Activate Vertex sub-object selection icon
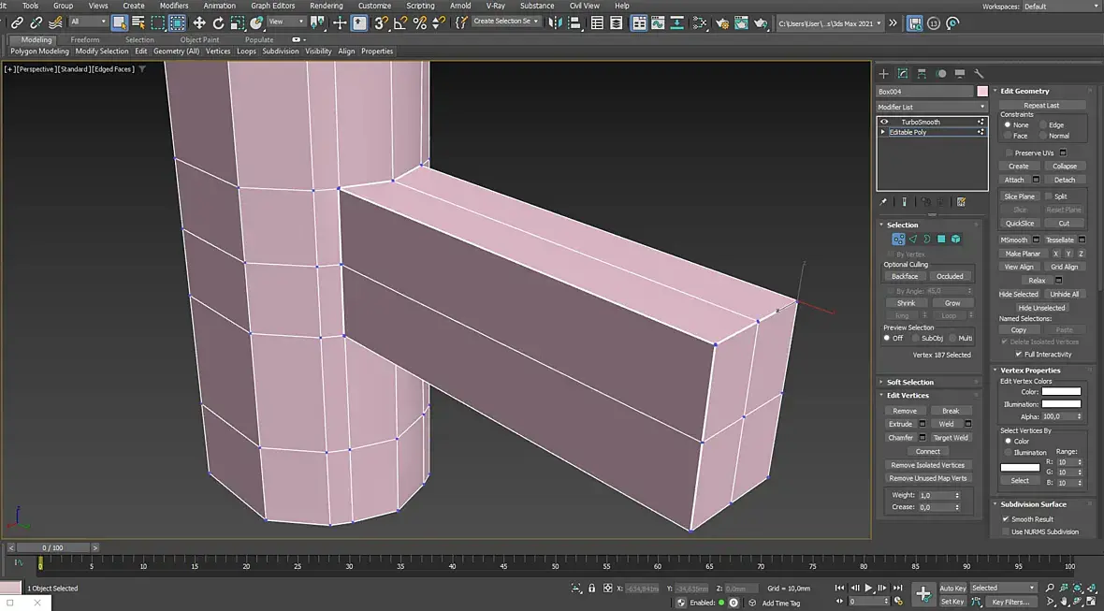This screenshot has width=1104, height=611. coord(898,240)
